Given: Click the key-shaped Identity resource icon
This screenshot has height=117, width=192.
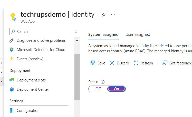Looking at the screenshot, I should tap(13, 17).
